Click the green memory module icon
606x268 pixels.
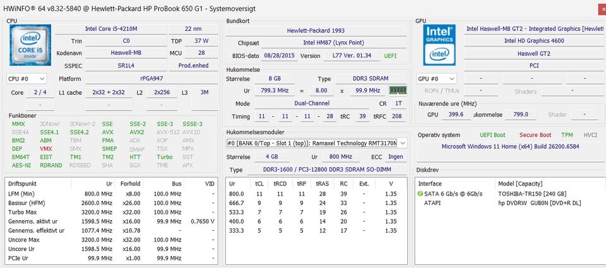pos(398,91)
